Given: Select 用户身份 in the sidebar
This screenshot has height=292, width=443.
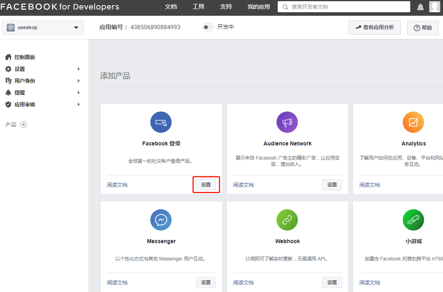Looking at the screenshot, I should 25,81.
